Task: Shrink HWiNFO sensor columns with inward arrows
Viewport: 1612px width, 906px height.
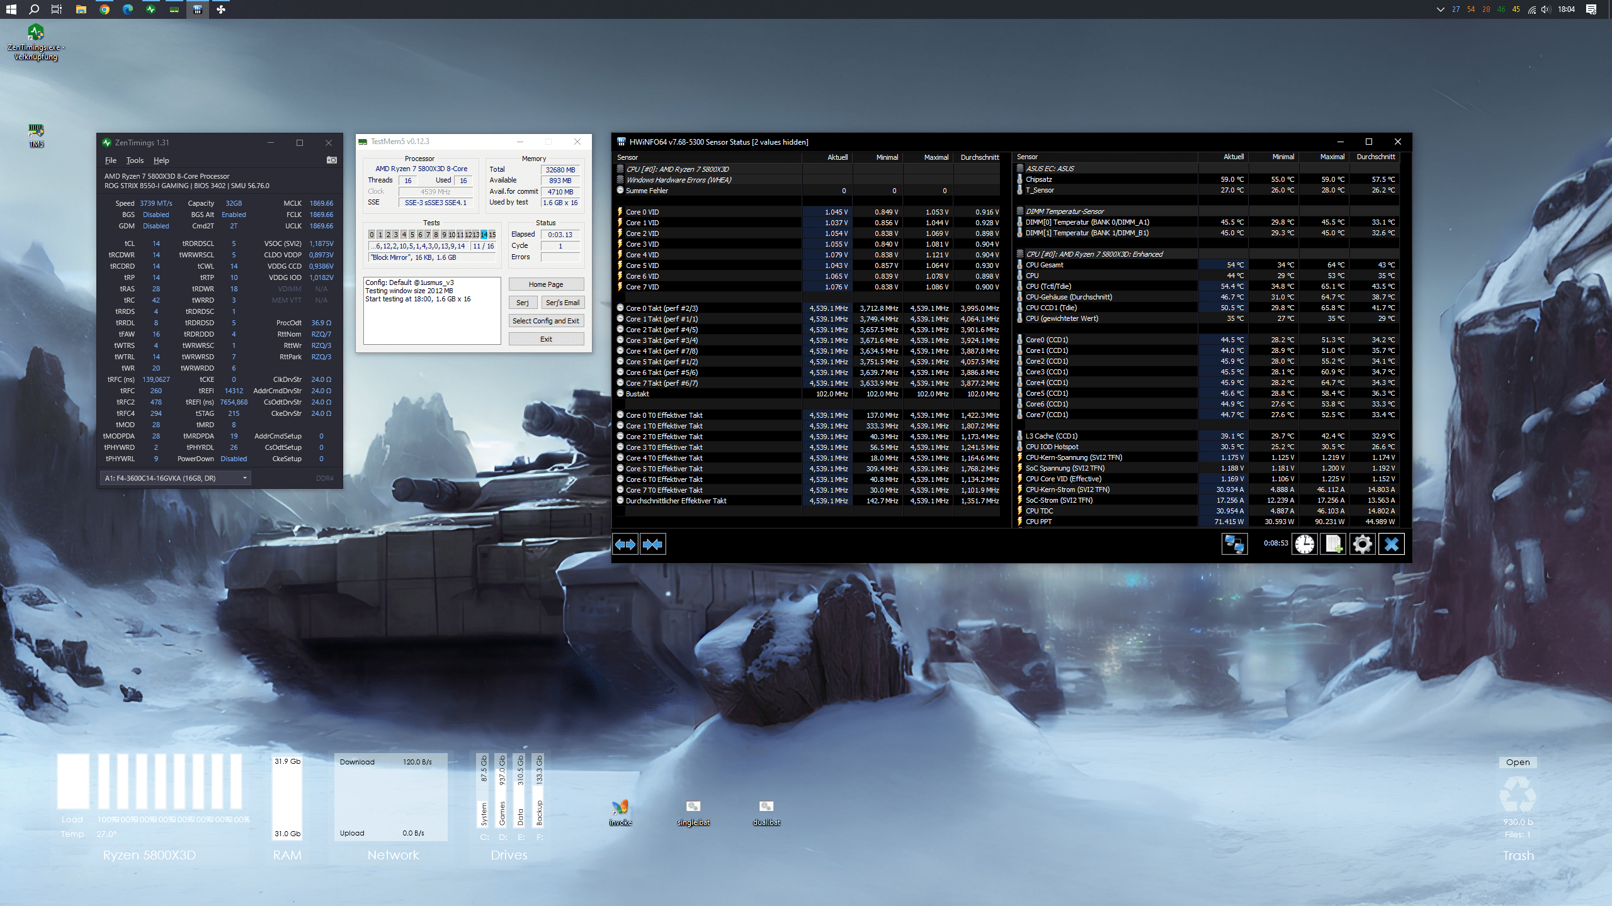Action: click(x=652, y=544)
